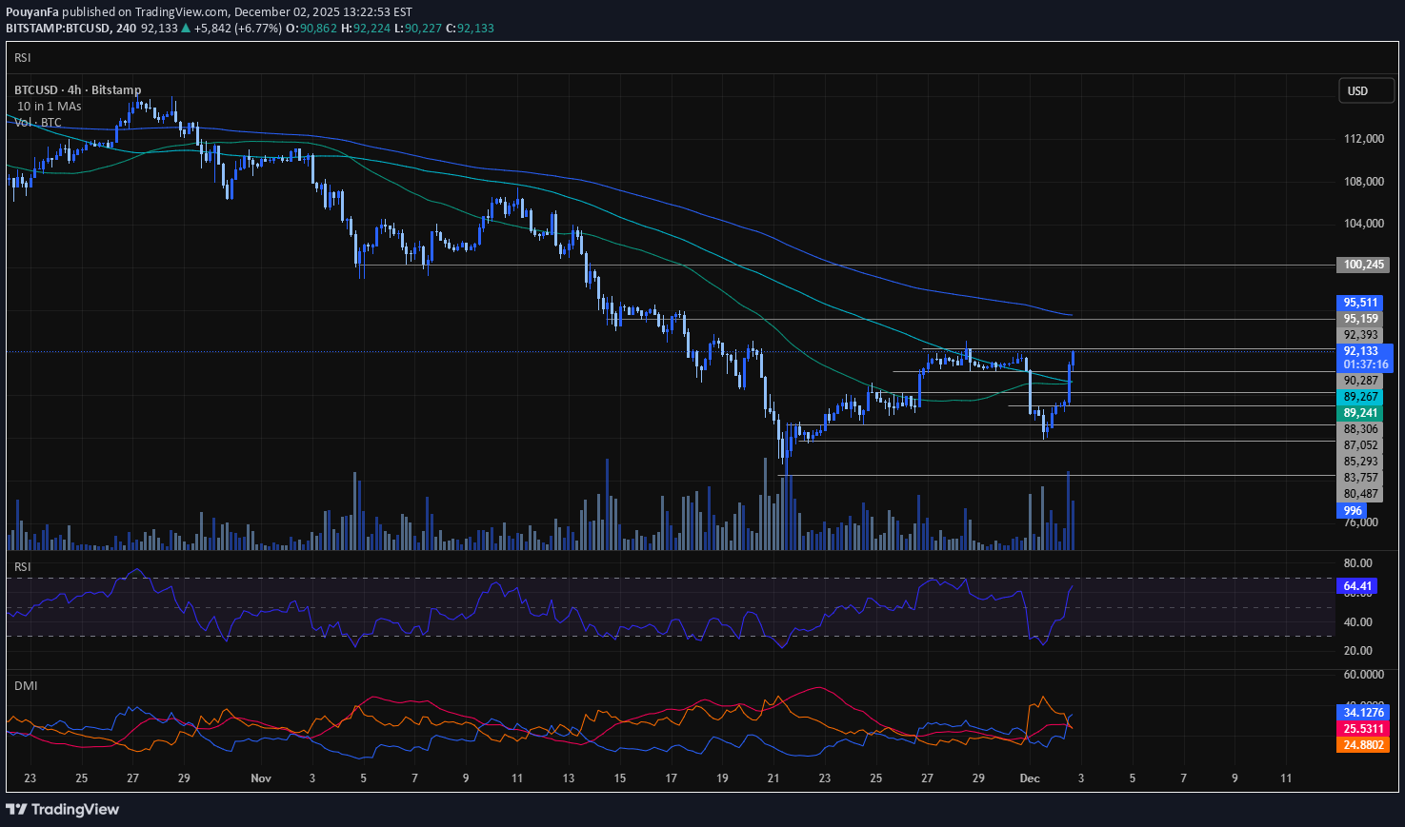Click the current price label 92,133
This screenshot has width=1405, height=827.
pyautogui.click(x=1361, y=351)
